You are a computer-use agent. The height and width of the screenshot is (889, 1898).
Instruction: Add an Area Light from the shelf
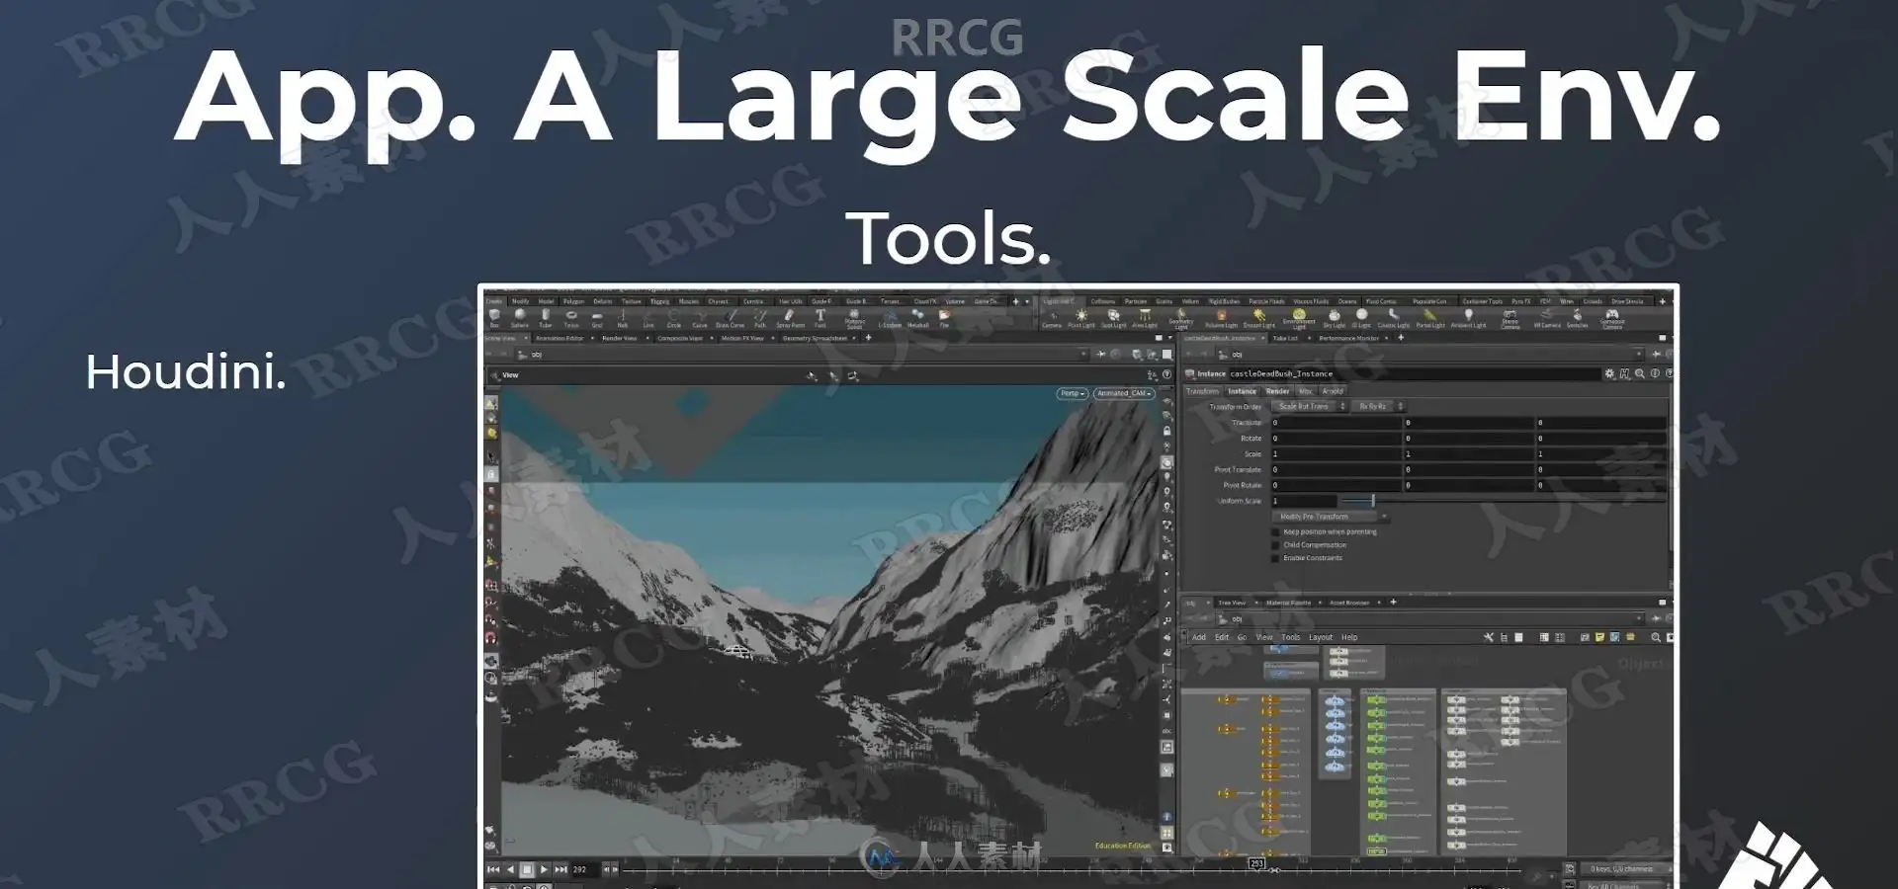(x=1145, y=318)
